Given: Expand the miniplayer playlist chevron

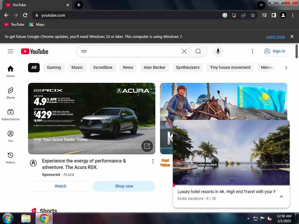Looking at the screenshot, I should (281, 196).
